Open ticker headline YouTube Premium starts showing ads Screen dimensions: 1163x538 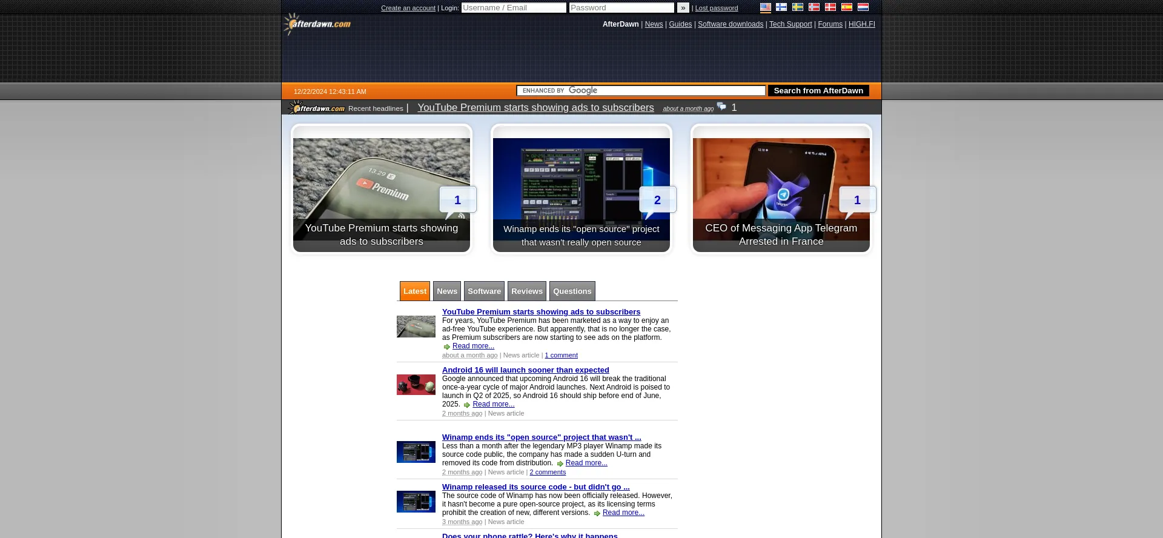click(x=535, y=107)
